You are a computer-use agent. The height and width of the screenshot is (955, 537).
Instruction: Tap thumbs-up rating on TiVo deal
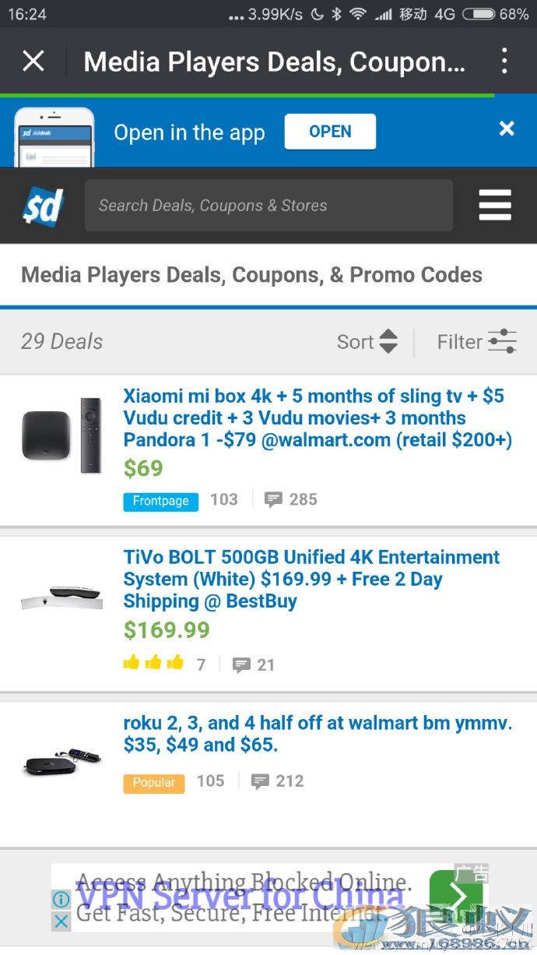coord(153,663)
